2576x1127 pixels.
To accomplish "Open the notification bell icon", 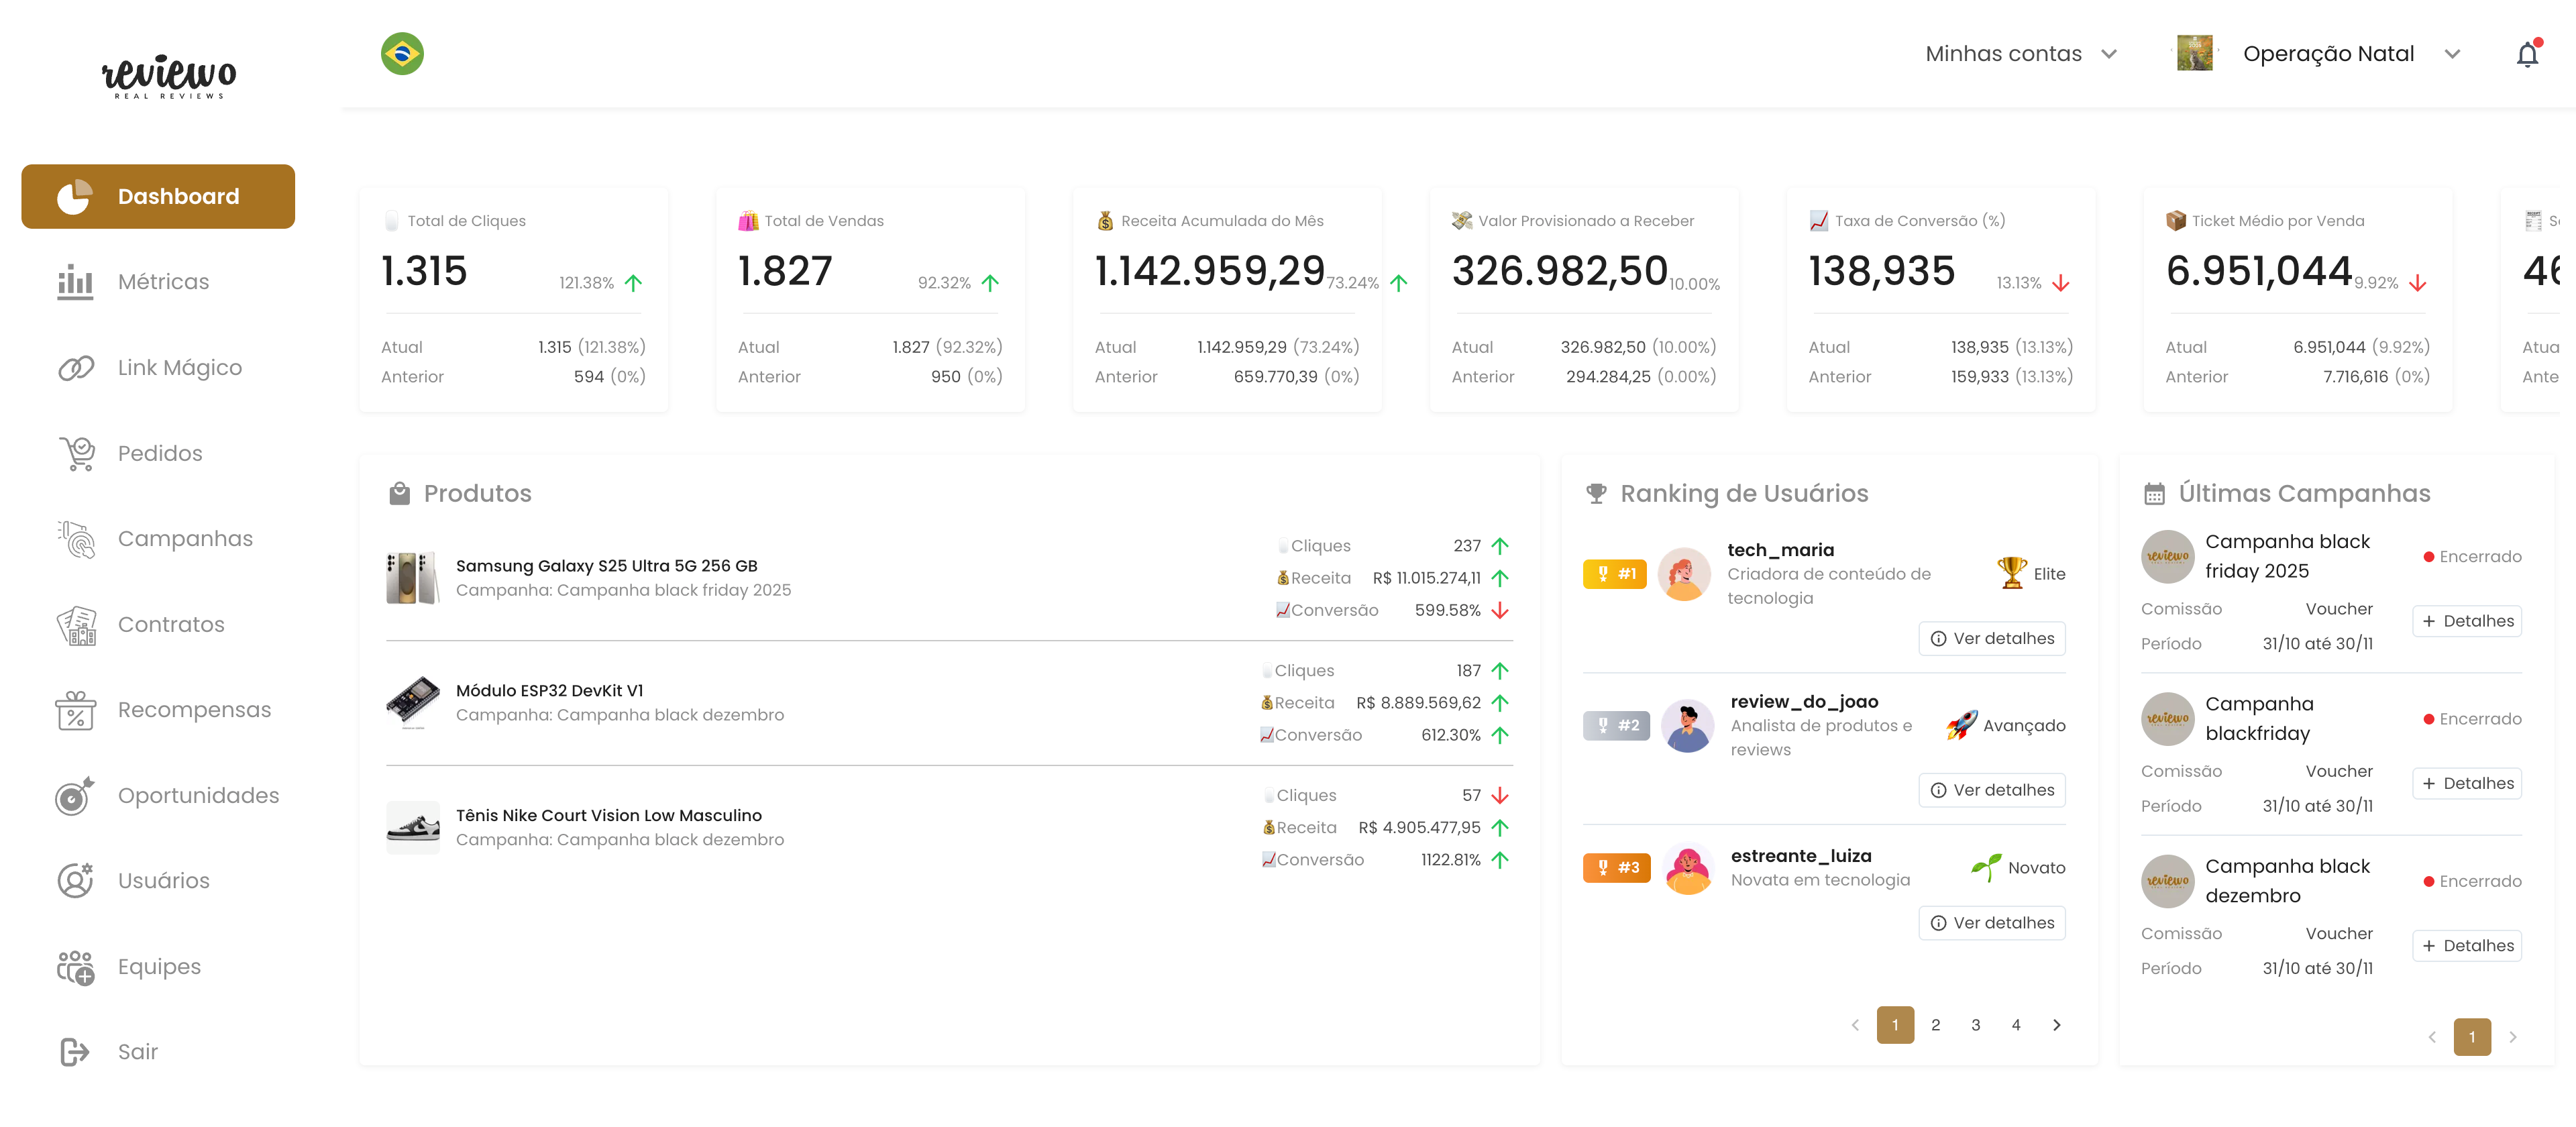I will tap(2527, 53).
